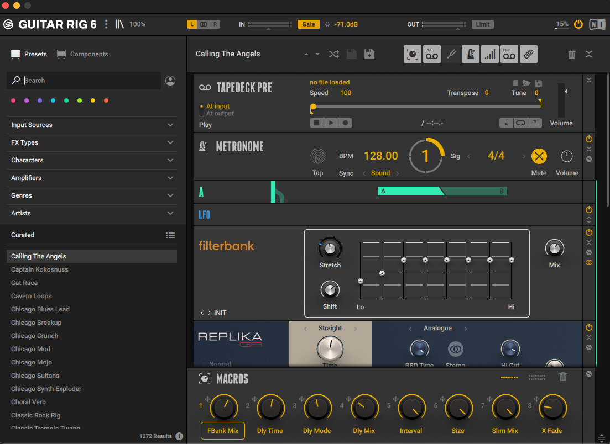
Task: Toggle the Metronome Mute button
Action: [x=539, y=156]
